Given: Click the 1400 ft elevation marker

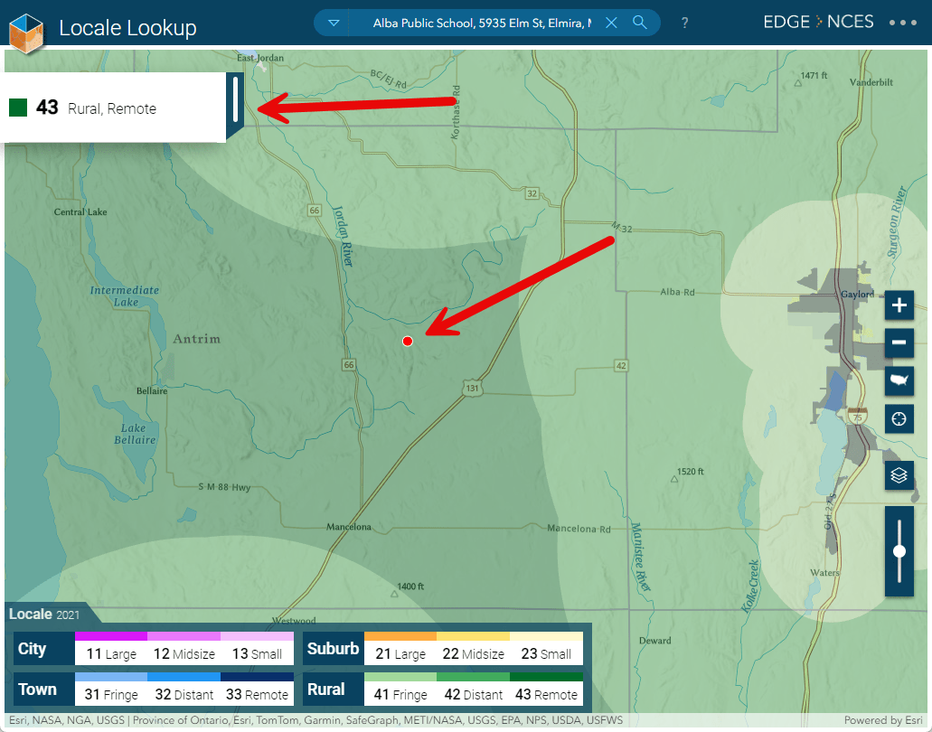Looking at the screenshot, I should [408, 588].
